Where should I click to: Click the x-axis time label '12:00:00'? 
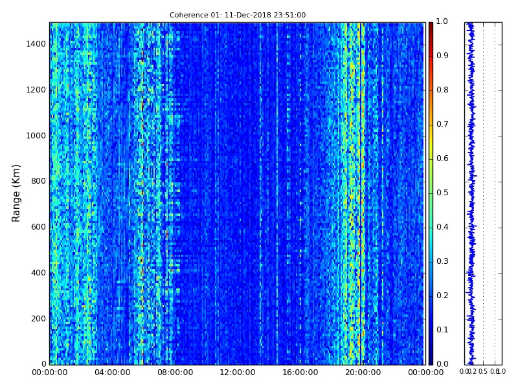(238, 372)
